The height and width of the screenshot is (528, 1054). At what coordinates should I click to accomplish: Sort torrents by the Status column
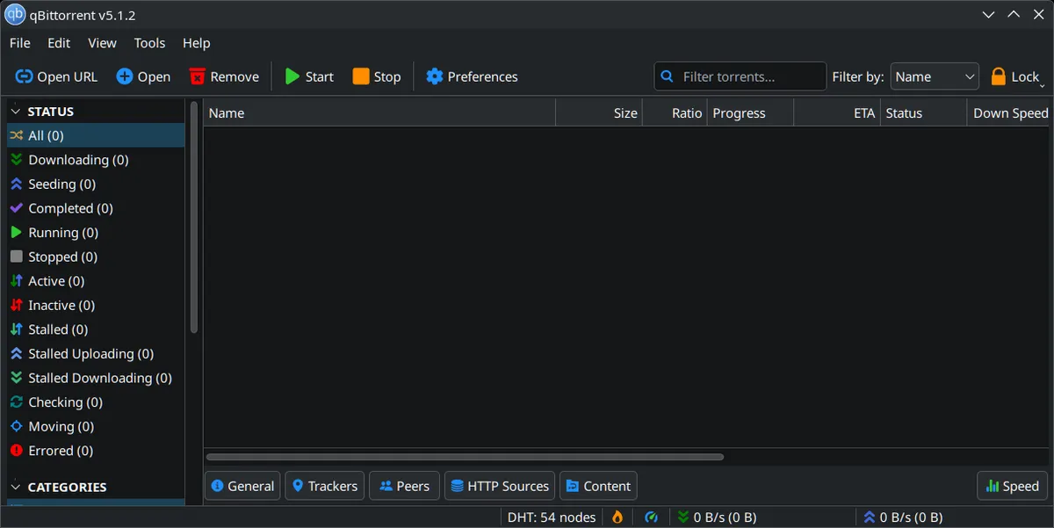[924, 113]
